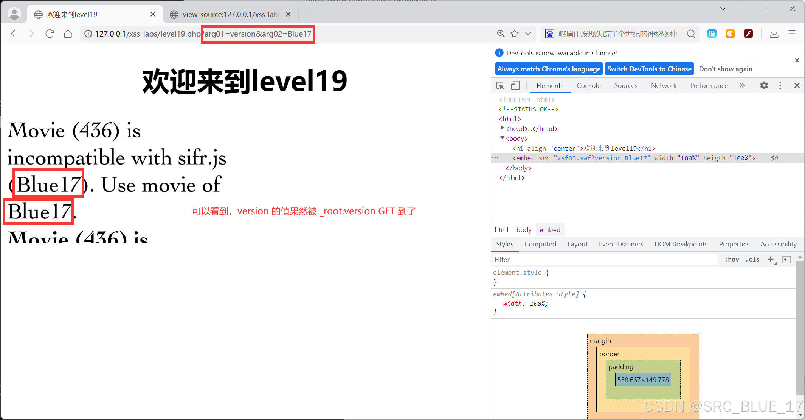Select the inspect element tool in DevTools
Image resolution: width=805 pixels, height=420 pixels.
tap(500, 85)
